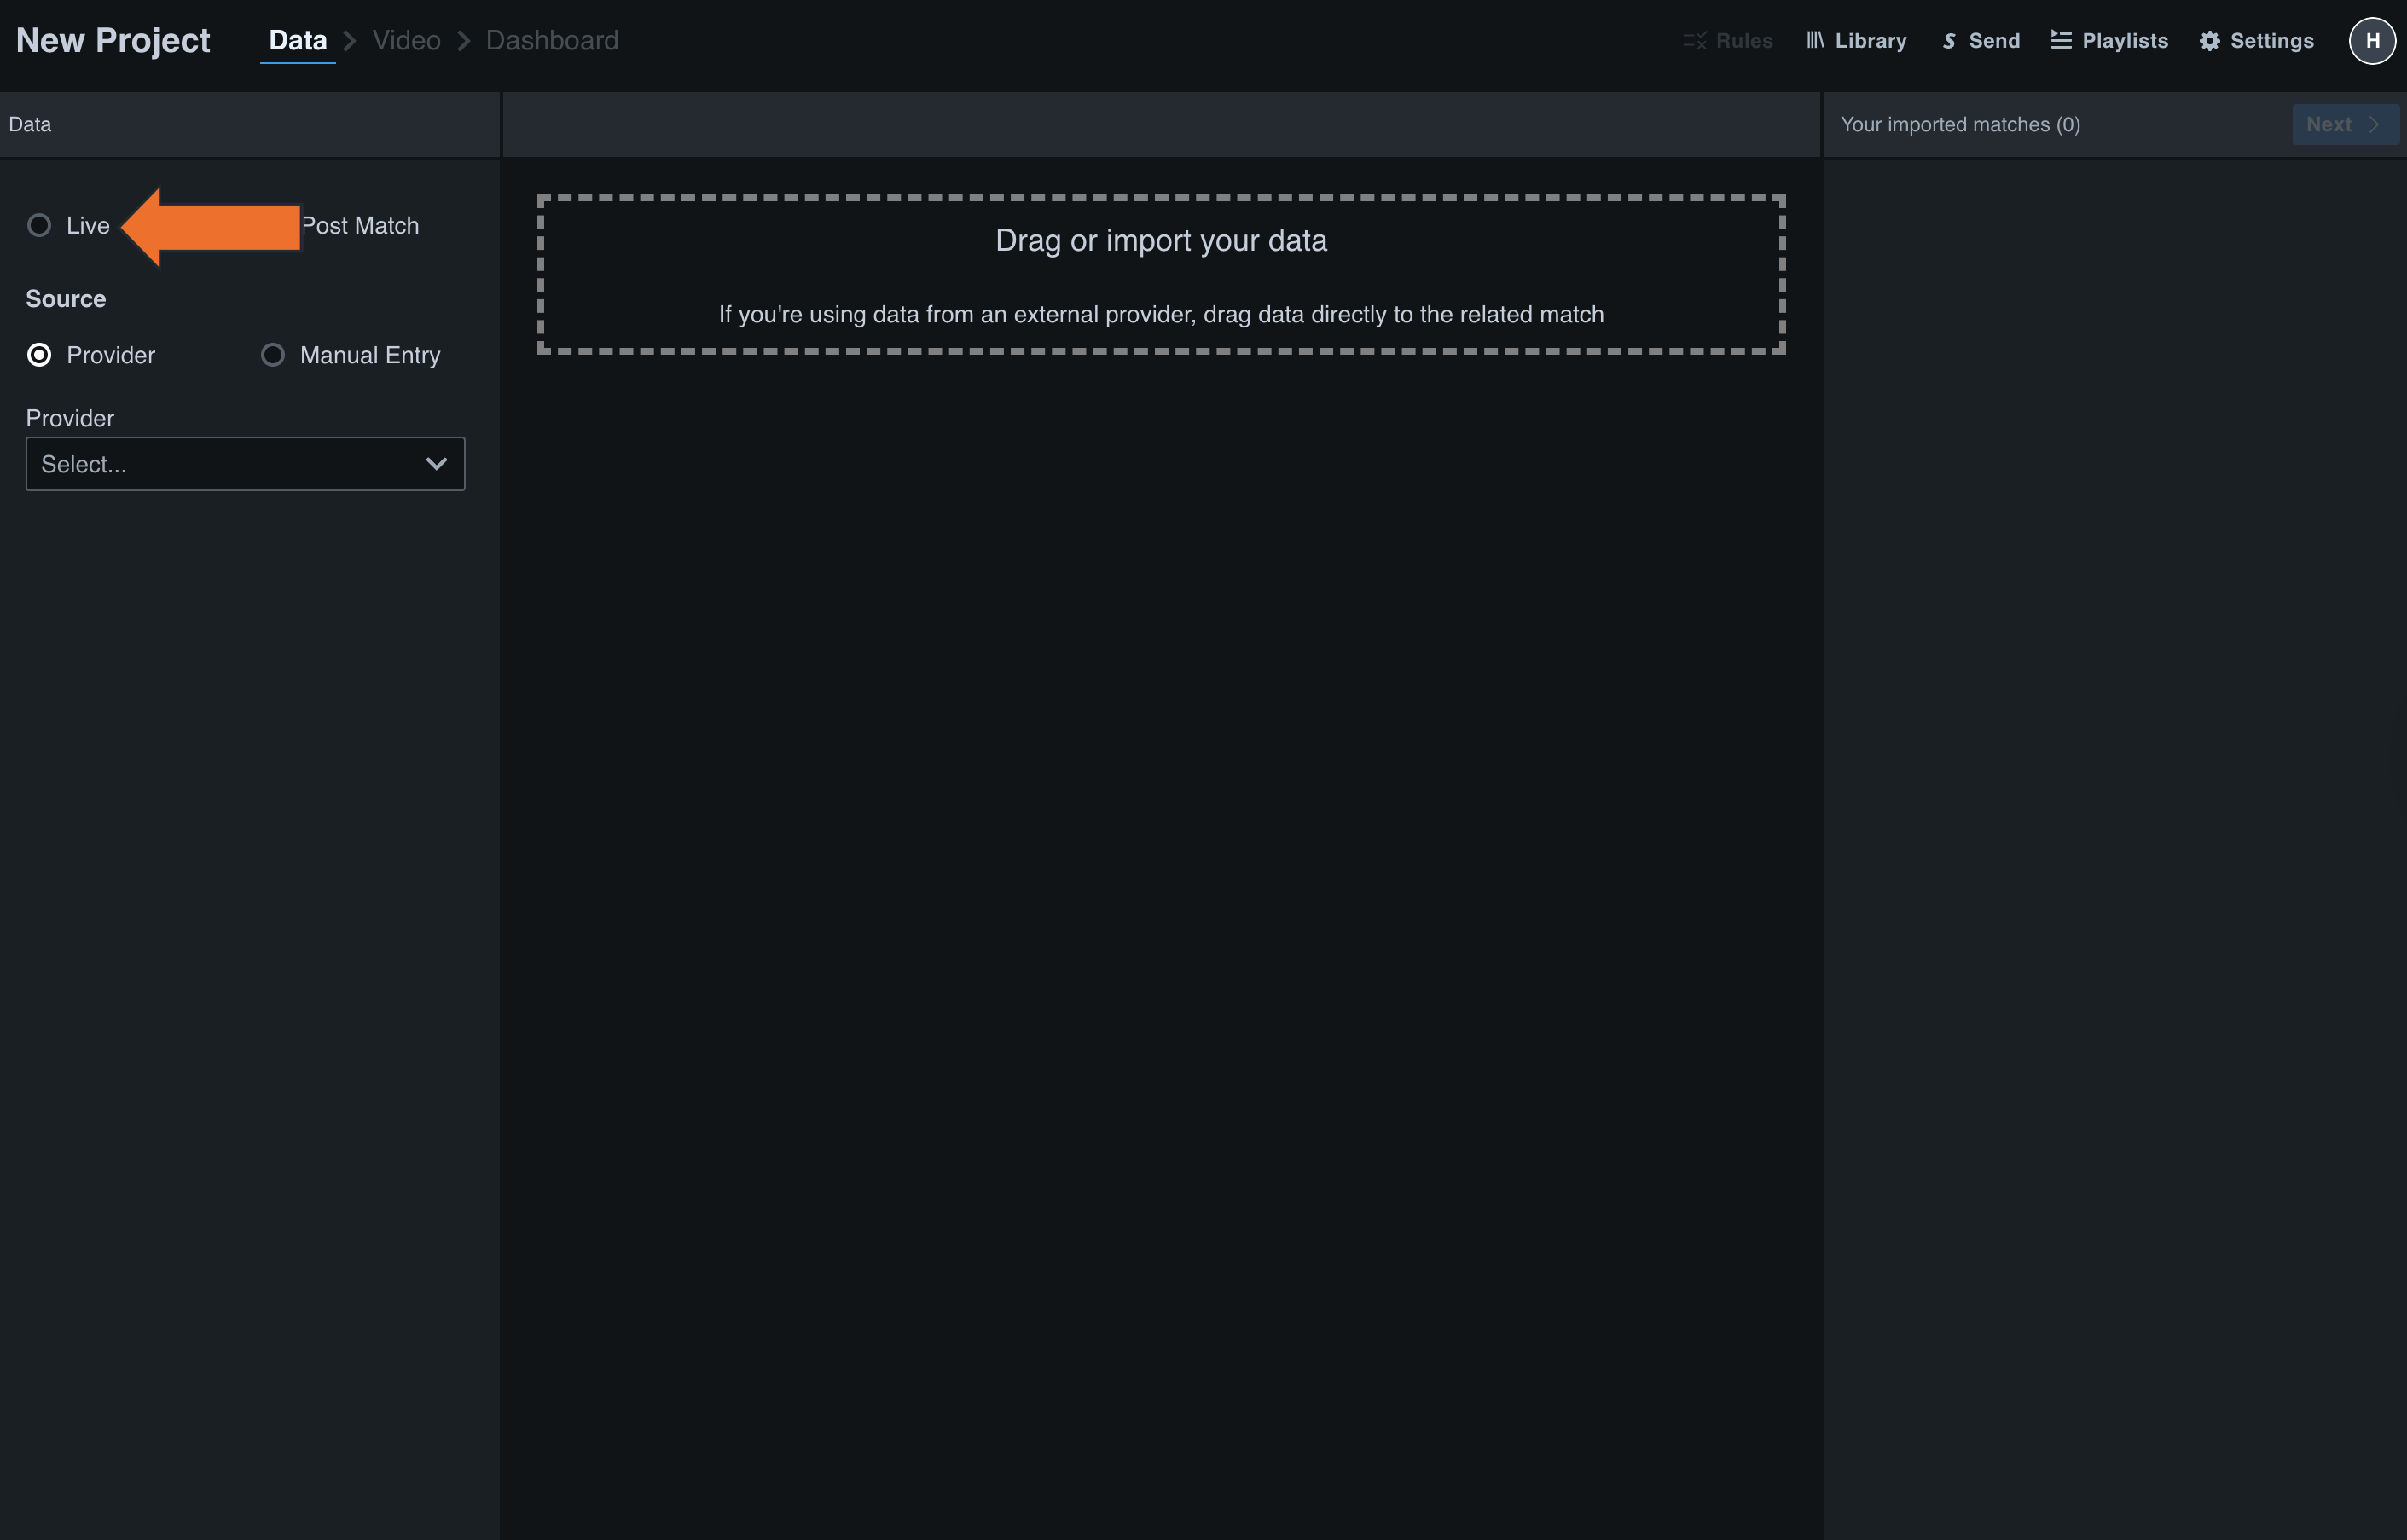Select the Provider source radio button
Viewport: 2407px width, 1540px height.
coord(39,355)
